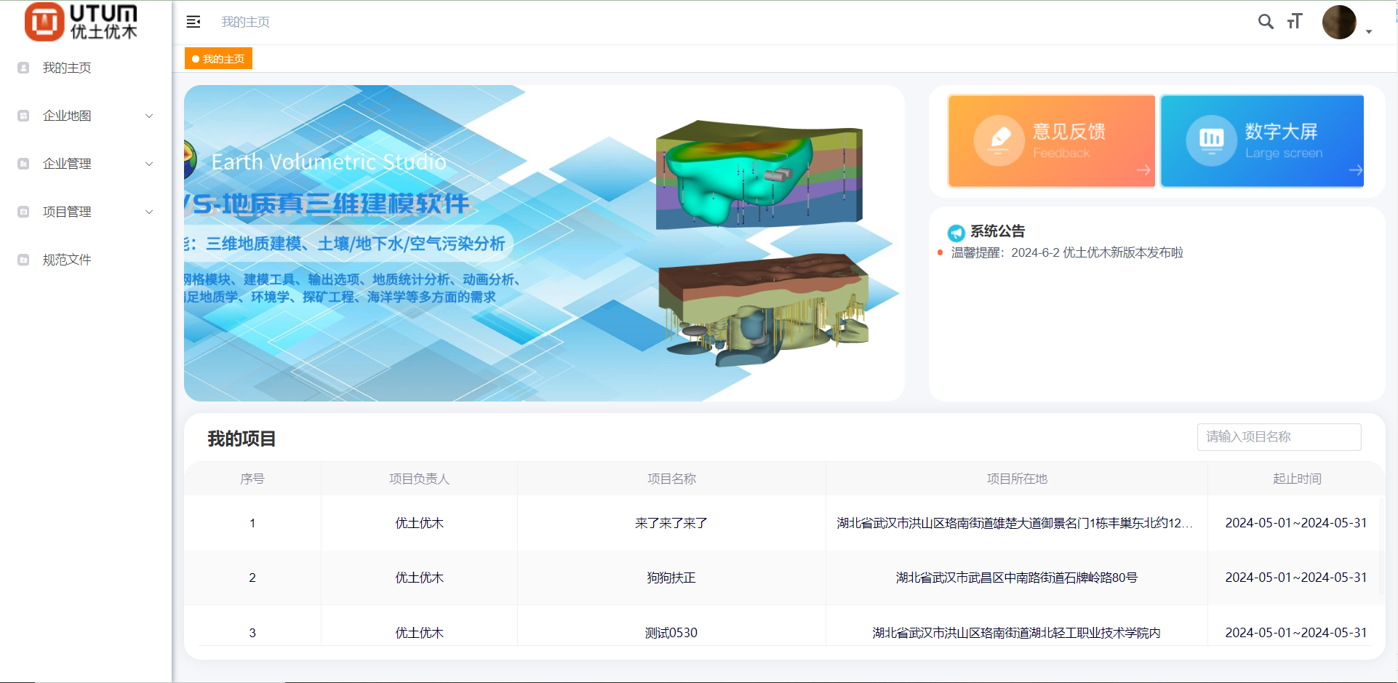This screenshot has height=683, width=1398.
Task: Expand the 企业地图 chevron
Action: pyautogui.click(x=149, y=116)
